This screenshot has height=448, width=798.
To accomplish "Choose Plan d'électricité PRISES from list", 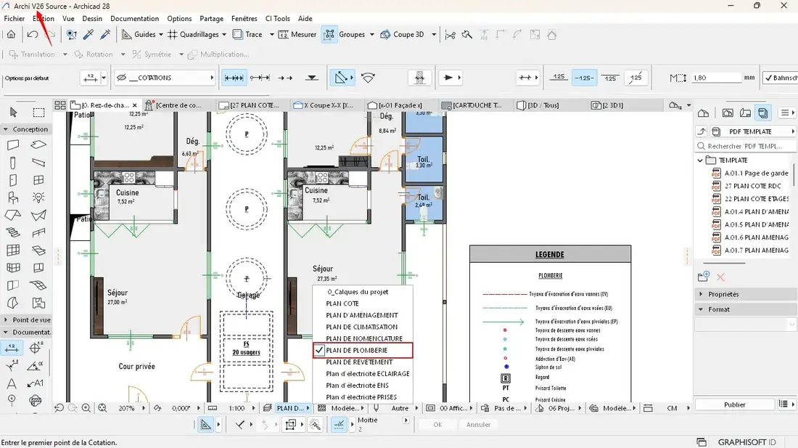I will [361, 397].
